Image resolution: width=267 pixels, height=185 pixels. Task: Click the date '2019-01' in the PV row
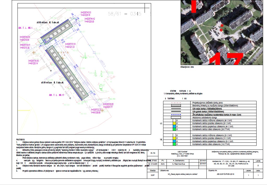point(203,161)
